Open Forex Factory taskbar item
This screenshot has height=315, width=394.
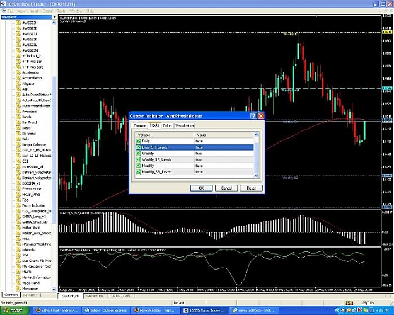[x=156, y=311]
